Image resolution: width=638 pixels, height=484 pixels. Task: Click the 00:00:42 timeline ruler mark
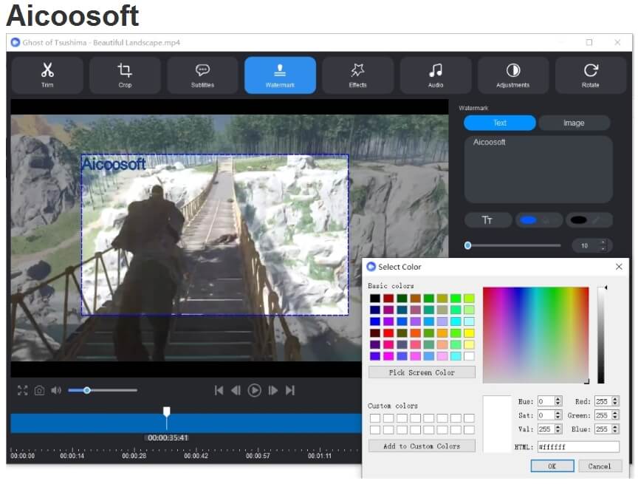(x=196, y=455)
